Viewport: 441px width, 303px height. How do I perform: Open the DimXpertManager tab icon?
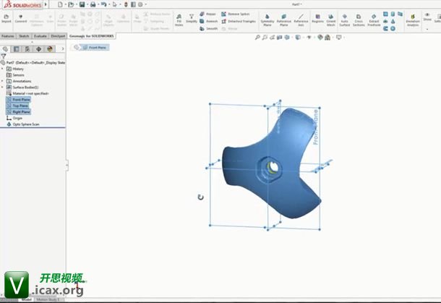coord(38,48)
